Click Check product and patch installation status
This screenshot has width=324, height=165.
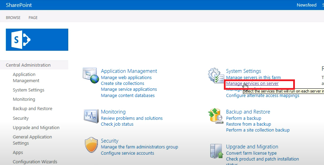(x=262, y=161)
